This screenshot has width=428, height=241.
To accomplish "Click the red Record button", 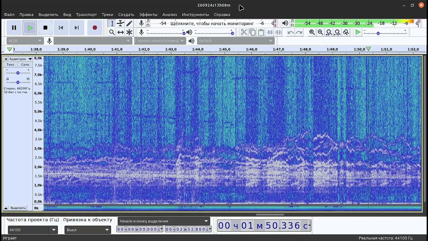I will click(x=95, y=28).
